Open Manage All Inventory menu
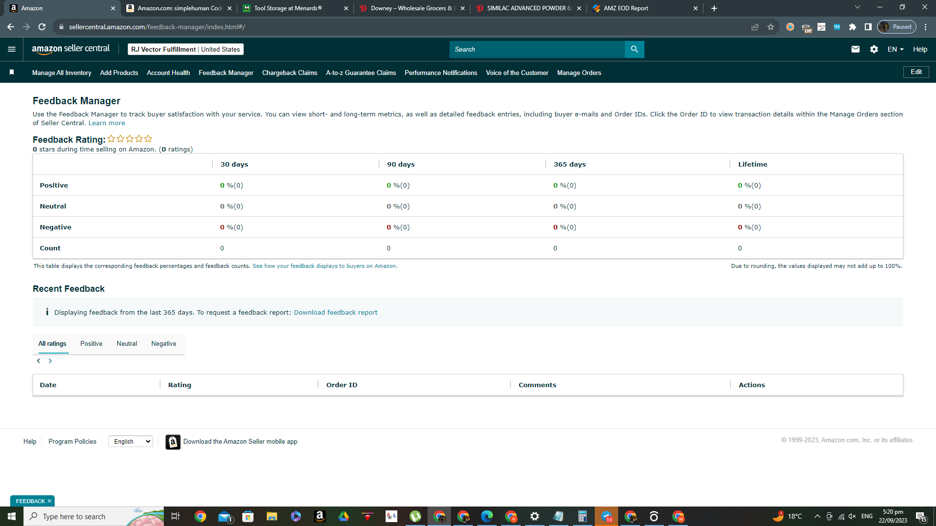Screen dimensions: 936x526 tap(61, 73)
